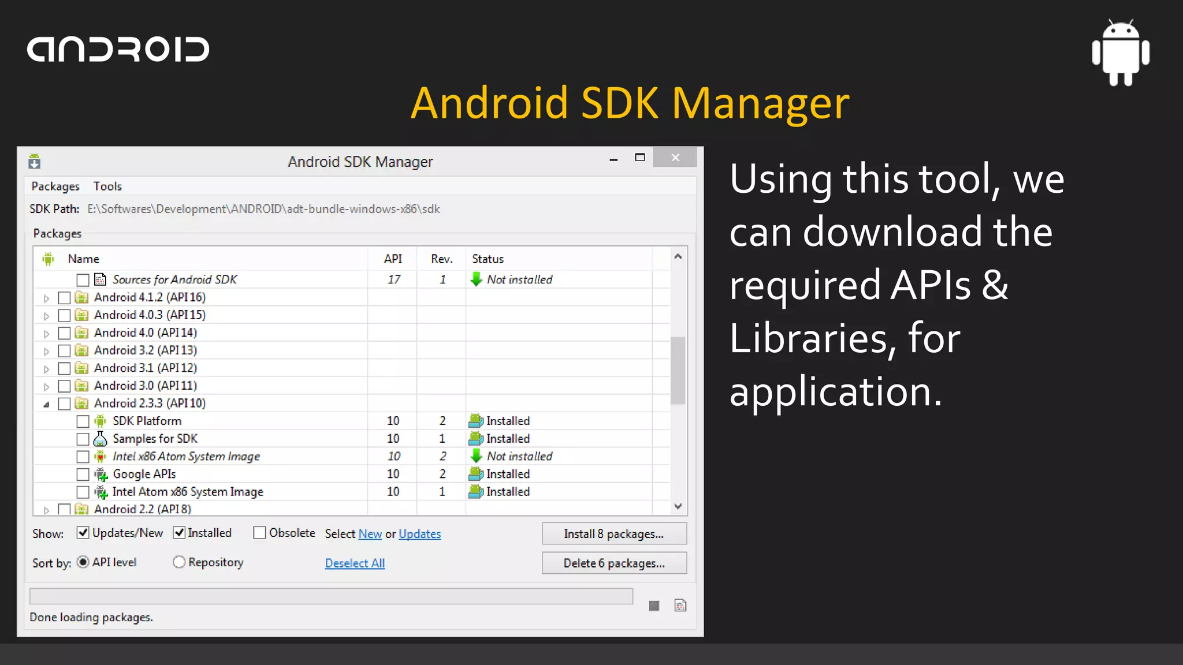Uncheck the Updates/New show filter
This screenshot has width=1183, height=665.
point(83,533)
